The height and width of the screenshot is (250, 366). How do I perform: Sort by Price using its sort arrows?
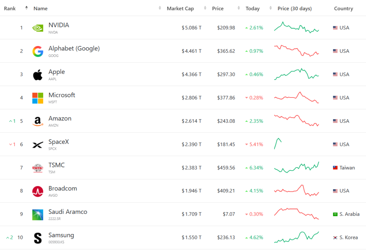[238, 8]
